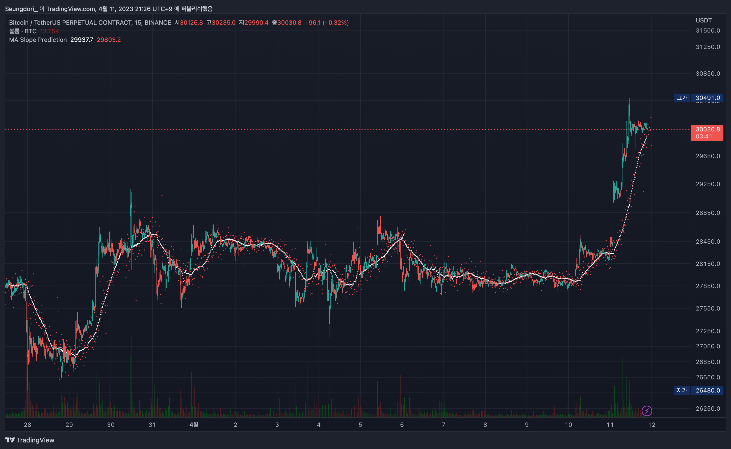Click the open price value 30126.8
The image size is (731, 449).
pyautogui.click(x=191, y=22)
